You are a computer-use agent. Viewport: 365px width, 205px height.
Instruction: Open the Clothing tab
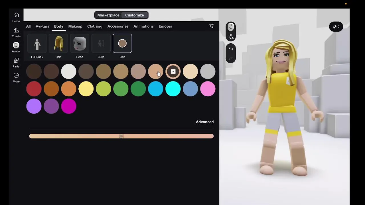pyautogui.click(x=95, y=26)
